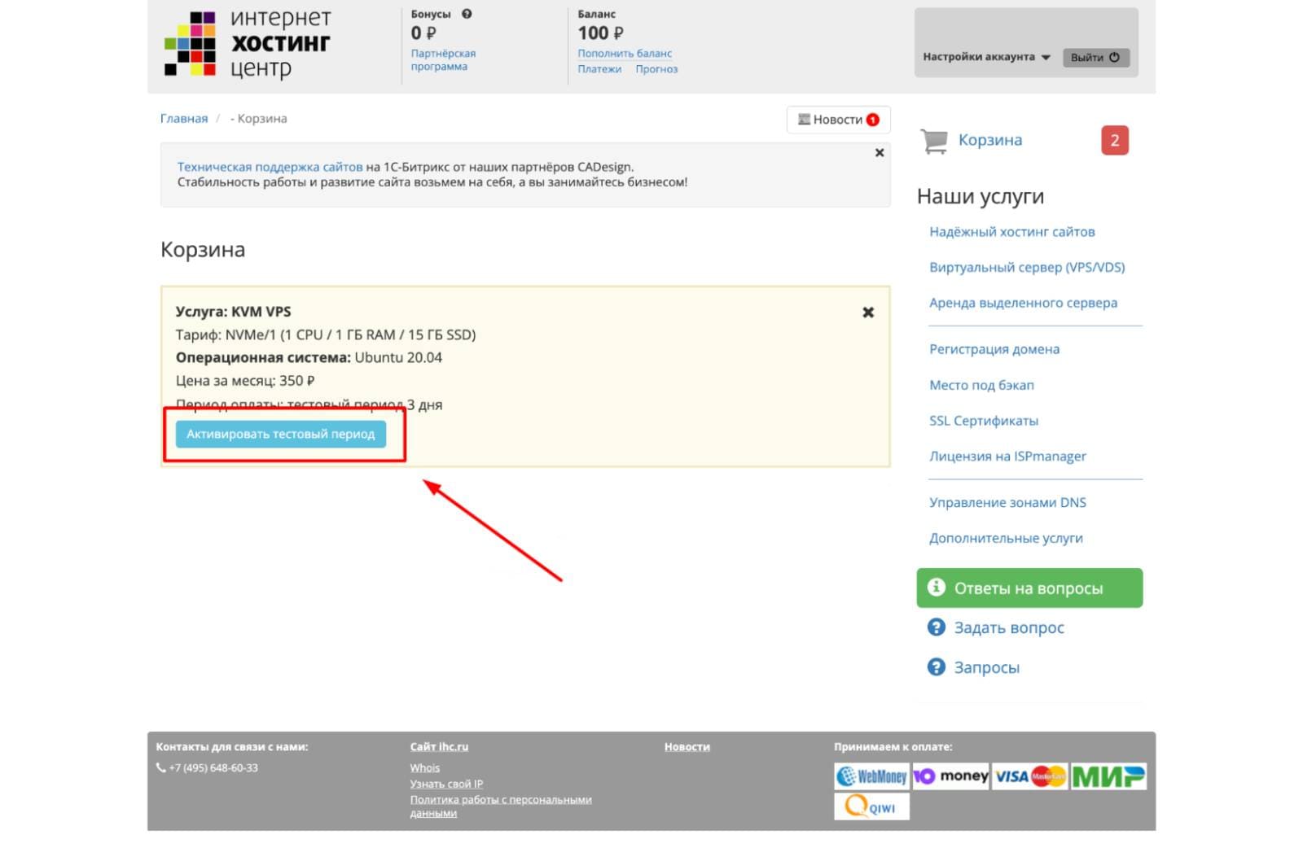The image size is (1303, 848).
Task: Click the МИР payment logo
Action: 1108,776
